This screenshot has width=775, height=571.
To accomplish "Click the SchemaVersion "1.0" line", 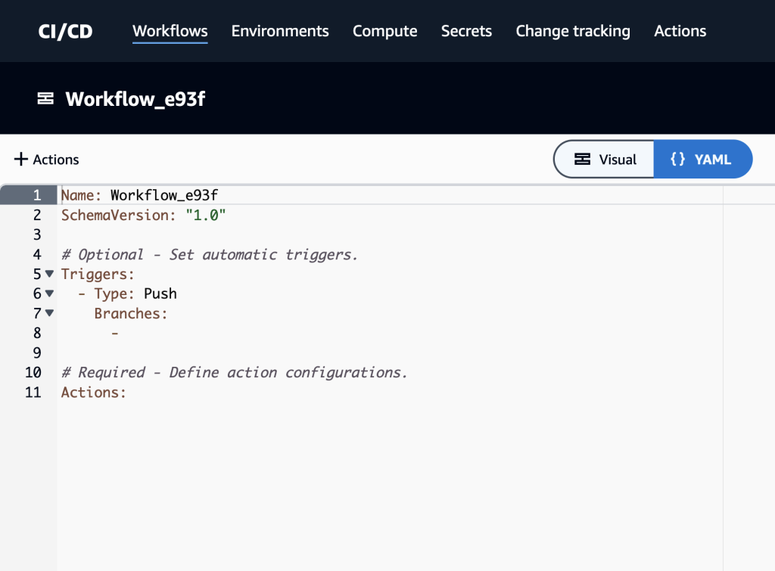I will click(143, 215).
